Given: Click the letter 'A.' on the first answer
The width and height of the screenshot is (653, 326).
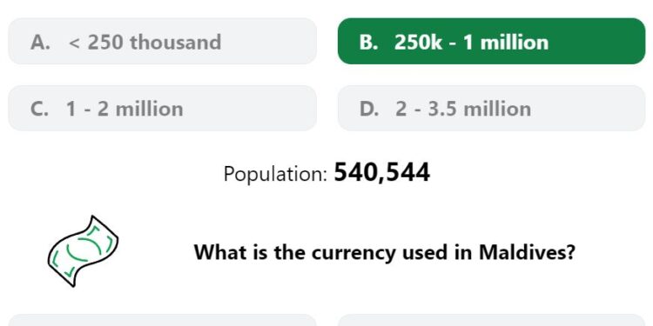Looking at the screenshot, I should pyautogui.click(x=40, y=42).
